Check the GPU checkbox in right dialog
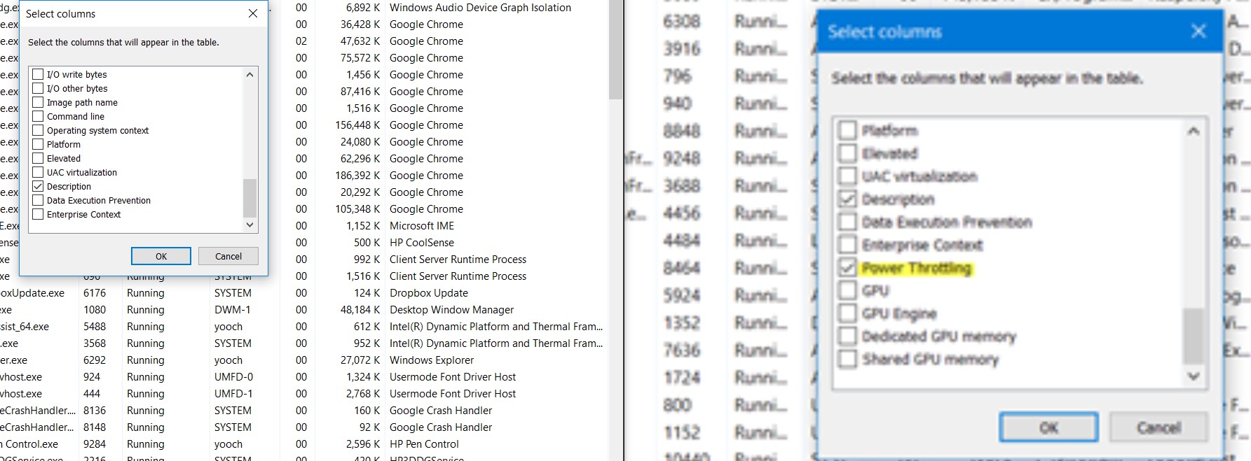 click(x=847, y=290)
